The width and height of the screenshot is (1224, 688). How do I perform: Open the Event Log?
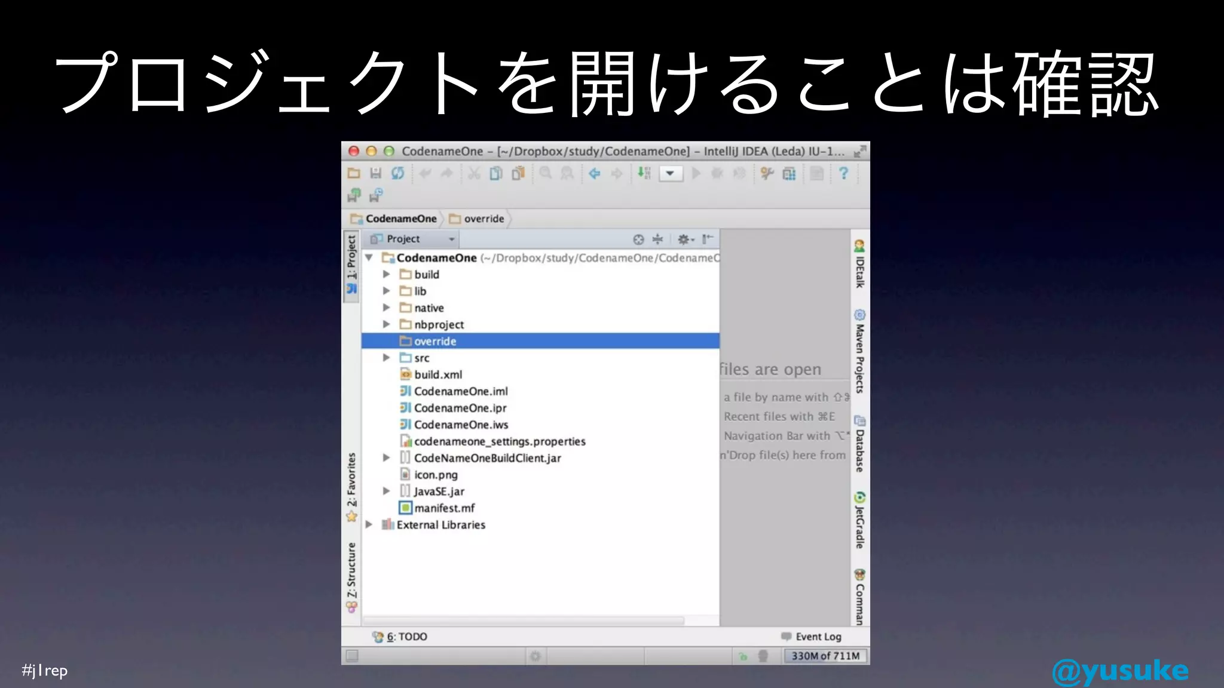click(812, 637)
